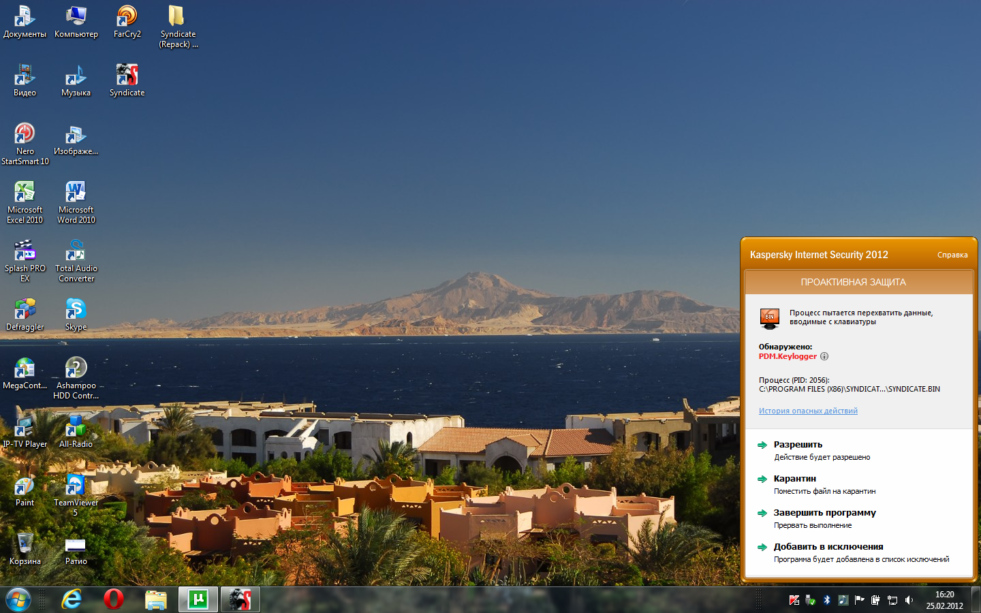Open История опасных действий link
This screenshot has width=981, height=613.
click(x=808, y=411)
